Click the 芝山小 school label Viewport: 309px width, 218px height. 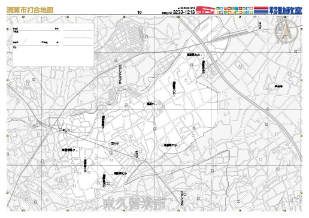[x=115, y=143]
